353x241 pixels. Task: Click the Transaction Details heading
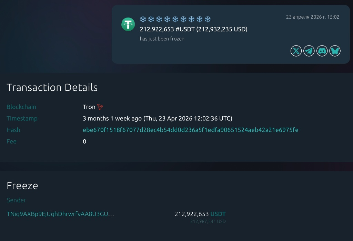point(52,87)
